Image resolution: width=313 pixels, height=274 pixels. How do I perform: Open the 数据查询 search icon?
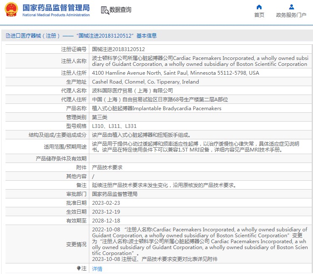tap(105, 11)
